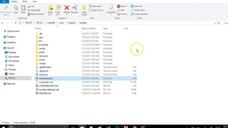Select OneDrive in navigation pane
The height and width of the screenshot is (128, 228).
point(10,42)
